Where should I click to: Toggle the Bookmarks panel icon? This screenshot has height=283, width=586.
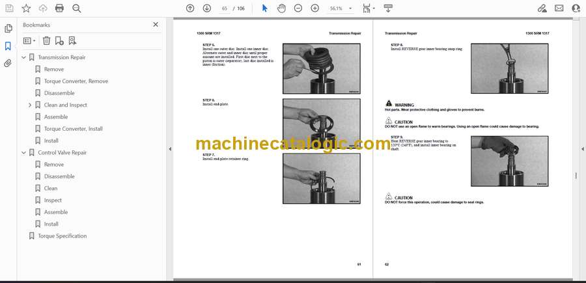click(x=8, y=46)
